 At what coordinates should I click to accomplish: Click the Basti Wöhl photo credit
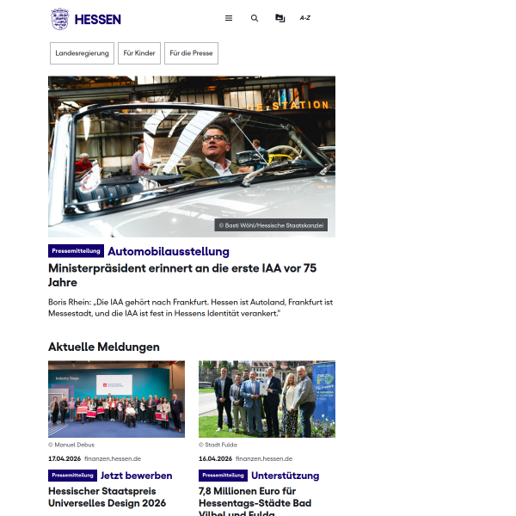tap(271, 225)
